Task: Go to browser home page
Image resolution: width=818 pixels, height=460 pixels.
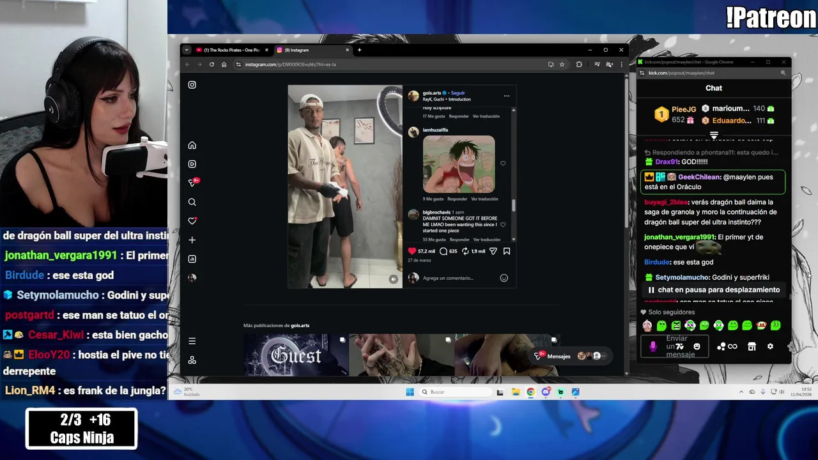Action: (224, 64)
